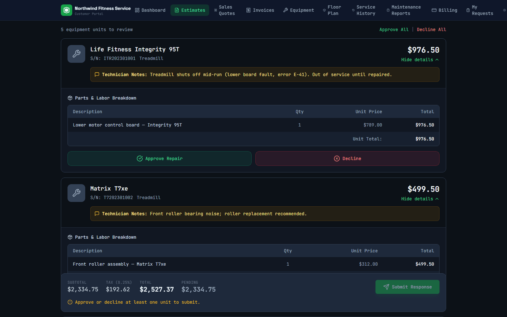Image resolution: width=507 pixels, height=317 pixels.
Task: Click the Invoices dollar-sign icon
Action: 248,10
